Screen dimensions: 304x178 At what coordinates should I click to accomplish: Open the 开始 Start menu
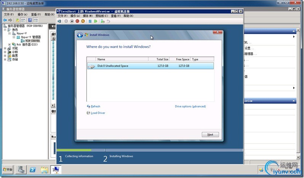pos(8,170)
